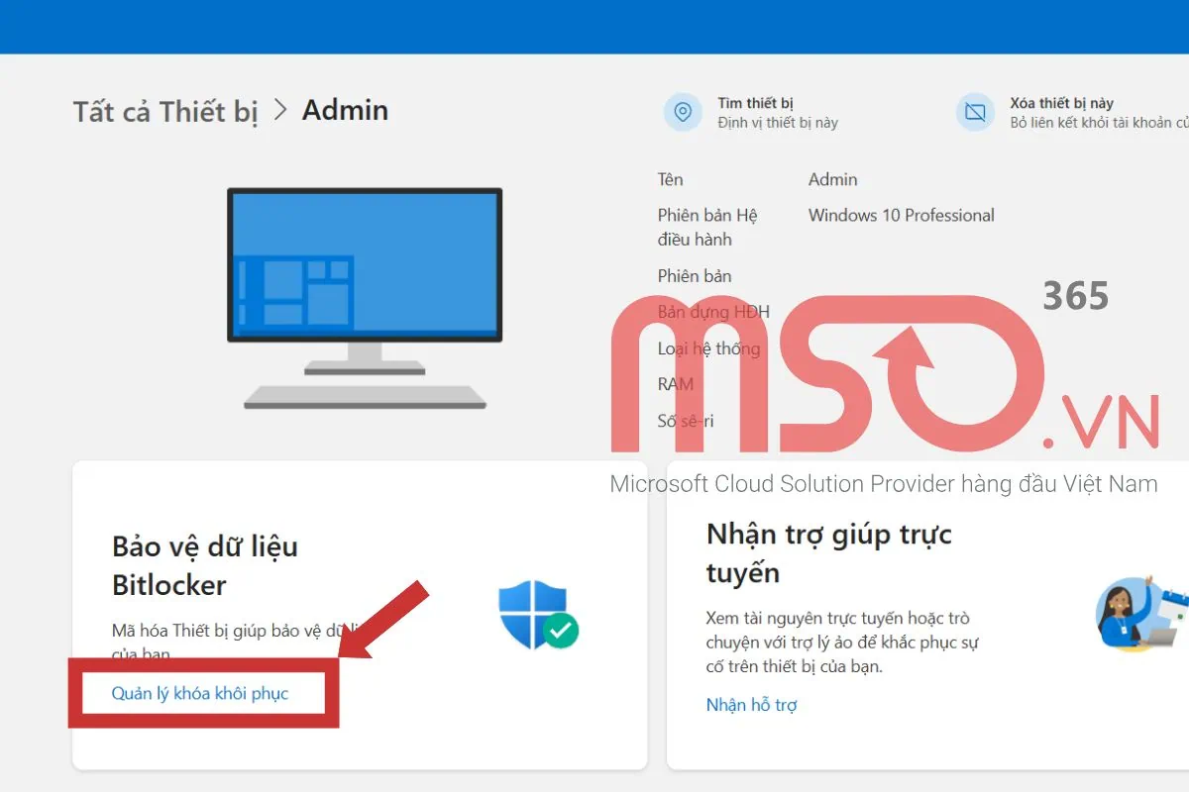Click the "Định vị thiết bị này" subtitle
This screenshot has height=792, width=1189.
tap(777, 123)
